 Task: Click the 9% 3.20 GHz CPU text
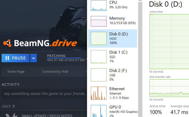pyautogui.click(x=118, y=7)
